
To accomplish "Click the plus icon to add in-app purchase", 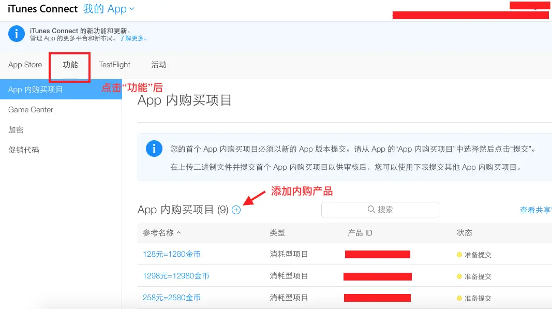I will click(x=236, y=210).
